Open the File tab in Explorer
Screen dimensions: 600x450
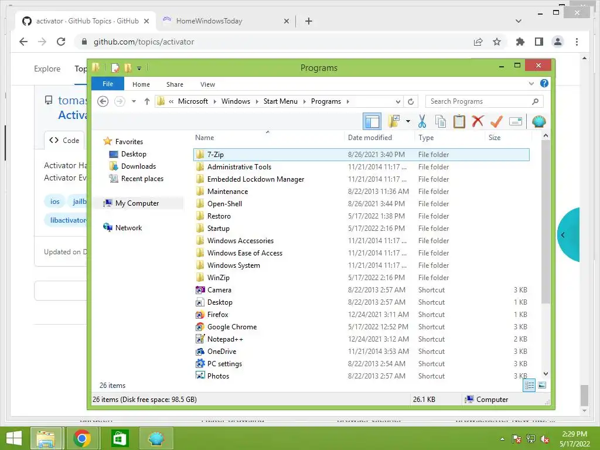tap(108, 84)
